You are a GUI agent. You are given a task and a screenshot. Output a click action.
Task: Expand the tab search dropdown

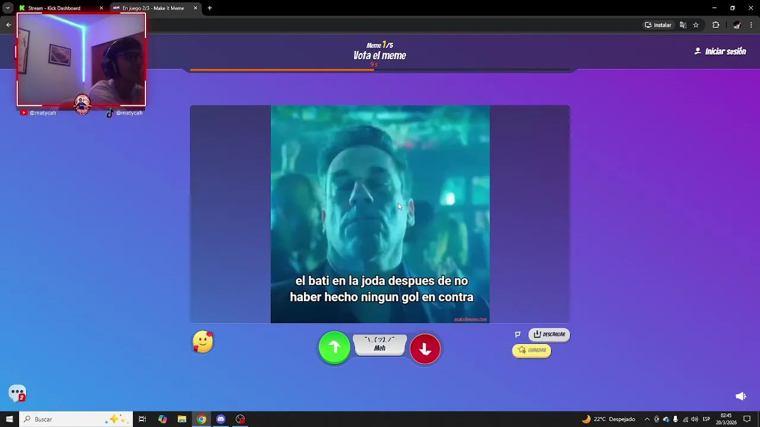point(8,8)
